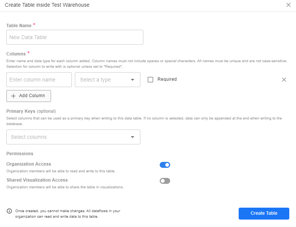Click the Create Table button
296x227 pixels.
pos(264,213)
